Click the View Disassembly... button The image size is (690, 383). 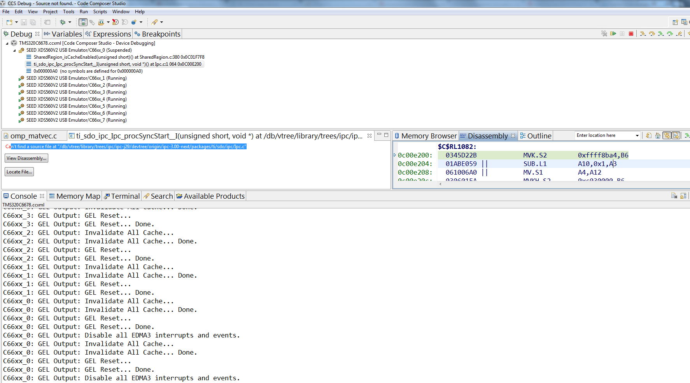click(x=26, y=158)
